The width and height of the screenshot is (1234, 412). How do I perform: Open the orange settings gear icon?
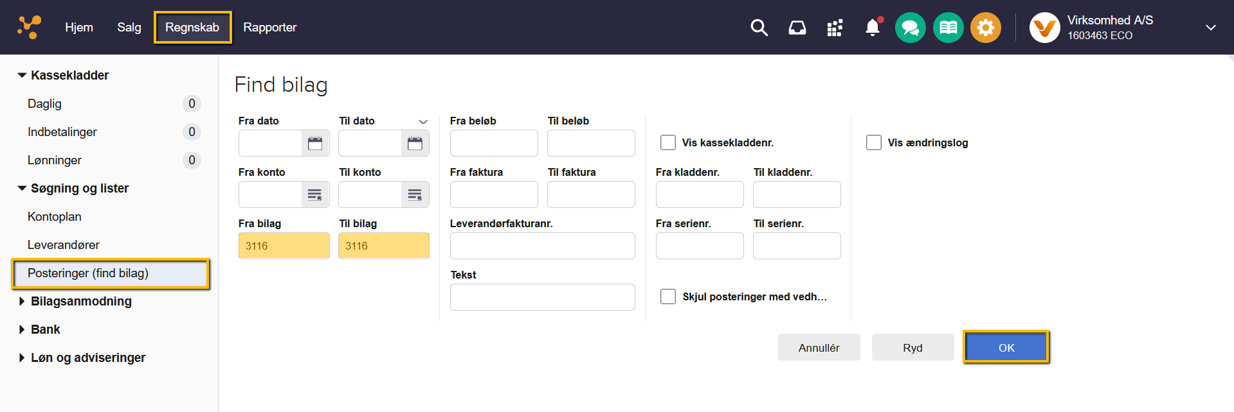(985, 28)
